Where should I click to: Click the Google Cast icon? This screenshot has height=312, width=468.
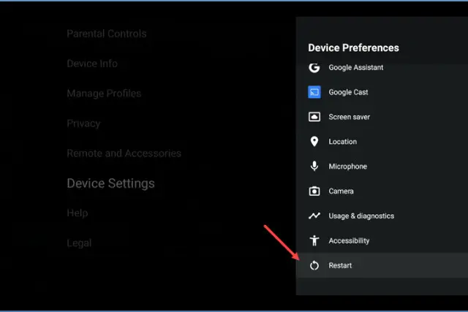click(x=314, y=93)
